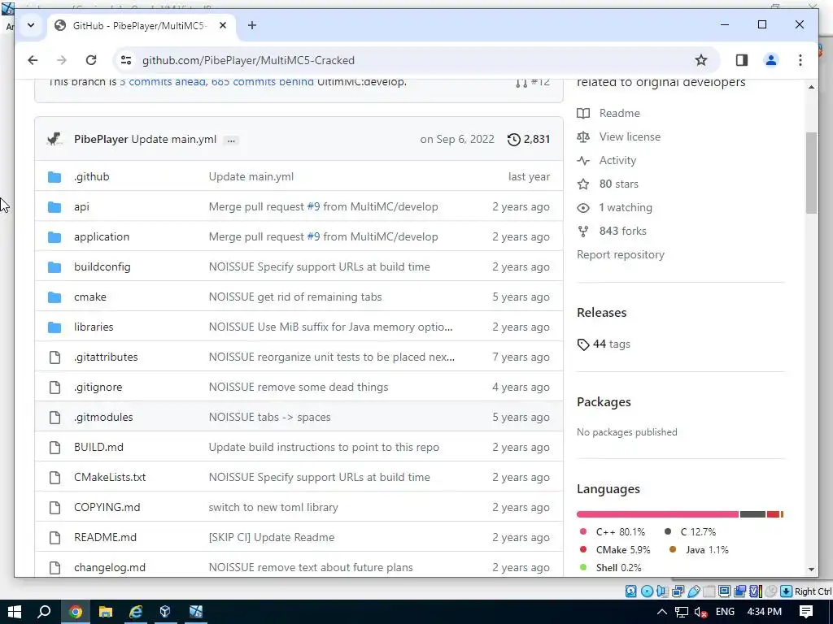Open the Packages heading link
The width and height of the screenshot is (833, 624).
pos(604,402)
